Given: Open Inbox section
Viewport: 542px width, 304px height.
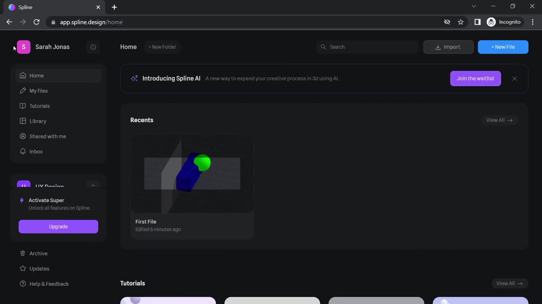Looking at the screenshot, I should click(36, 151).
